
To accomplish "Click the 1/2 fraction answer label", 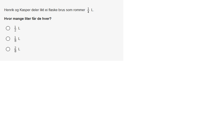I will 15,28.
